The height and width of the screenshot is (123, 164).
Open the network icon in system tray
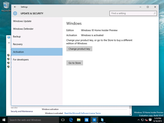[x=142, y=120]
